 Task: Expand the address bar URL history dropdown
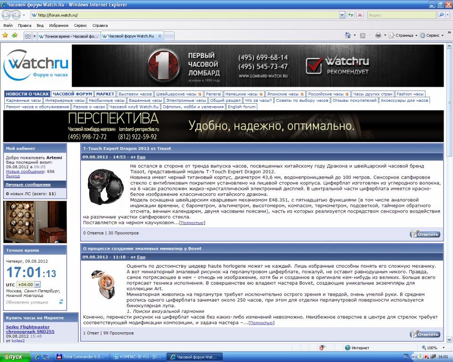342,15
